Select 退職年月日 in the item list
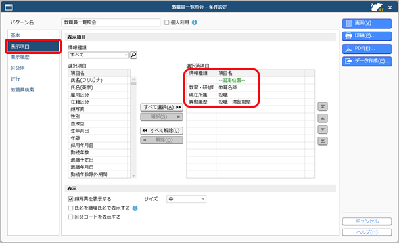This screenshot has width=399, height=243. point(99,167)
